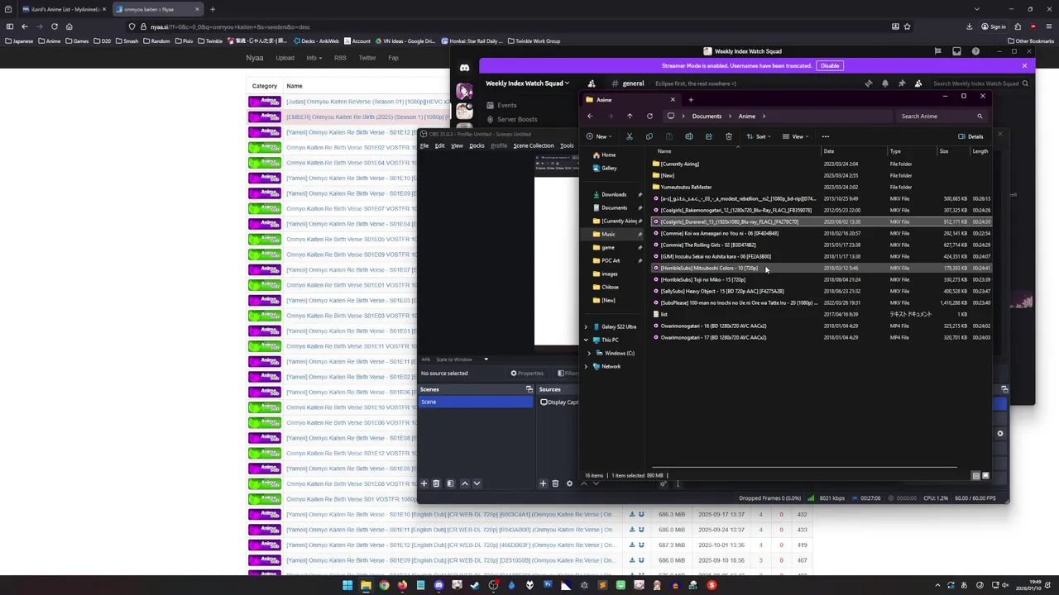The height and width of the screenshot is (595, 1059).
Task: Open the Nyaa Upload link
Action: (x=285, y=58)
